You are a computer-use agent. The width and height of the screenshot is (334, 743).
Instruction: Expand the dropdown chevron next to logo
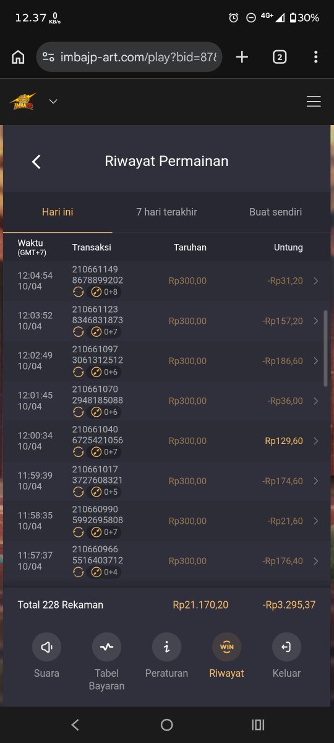click(53, 102)
